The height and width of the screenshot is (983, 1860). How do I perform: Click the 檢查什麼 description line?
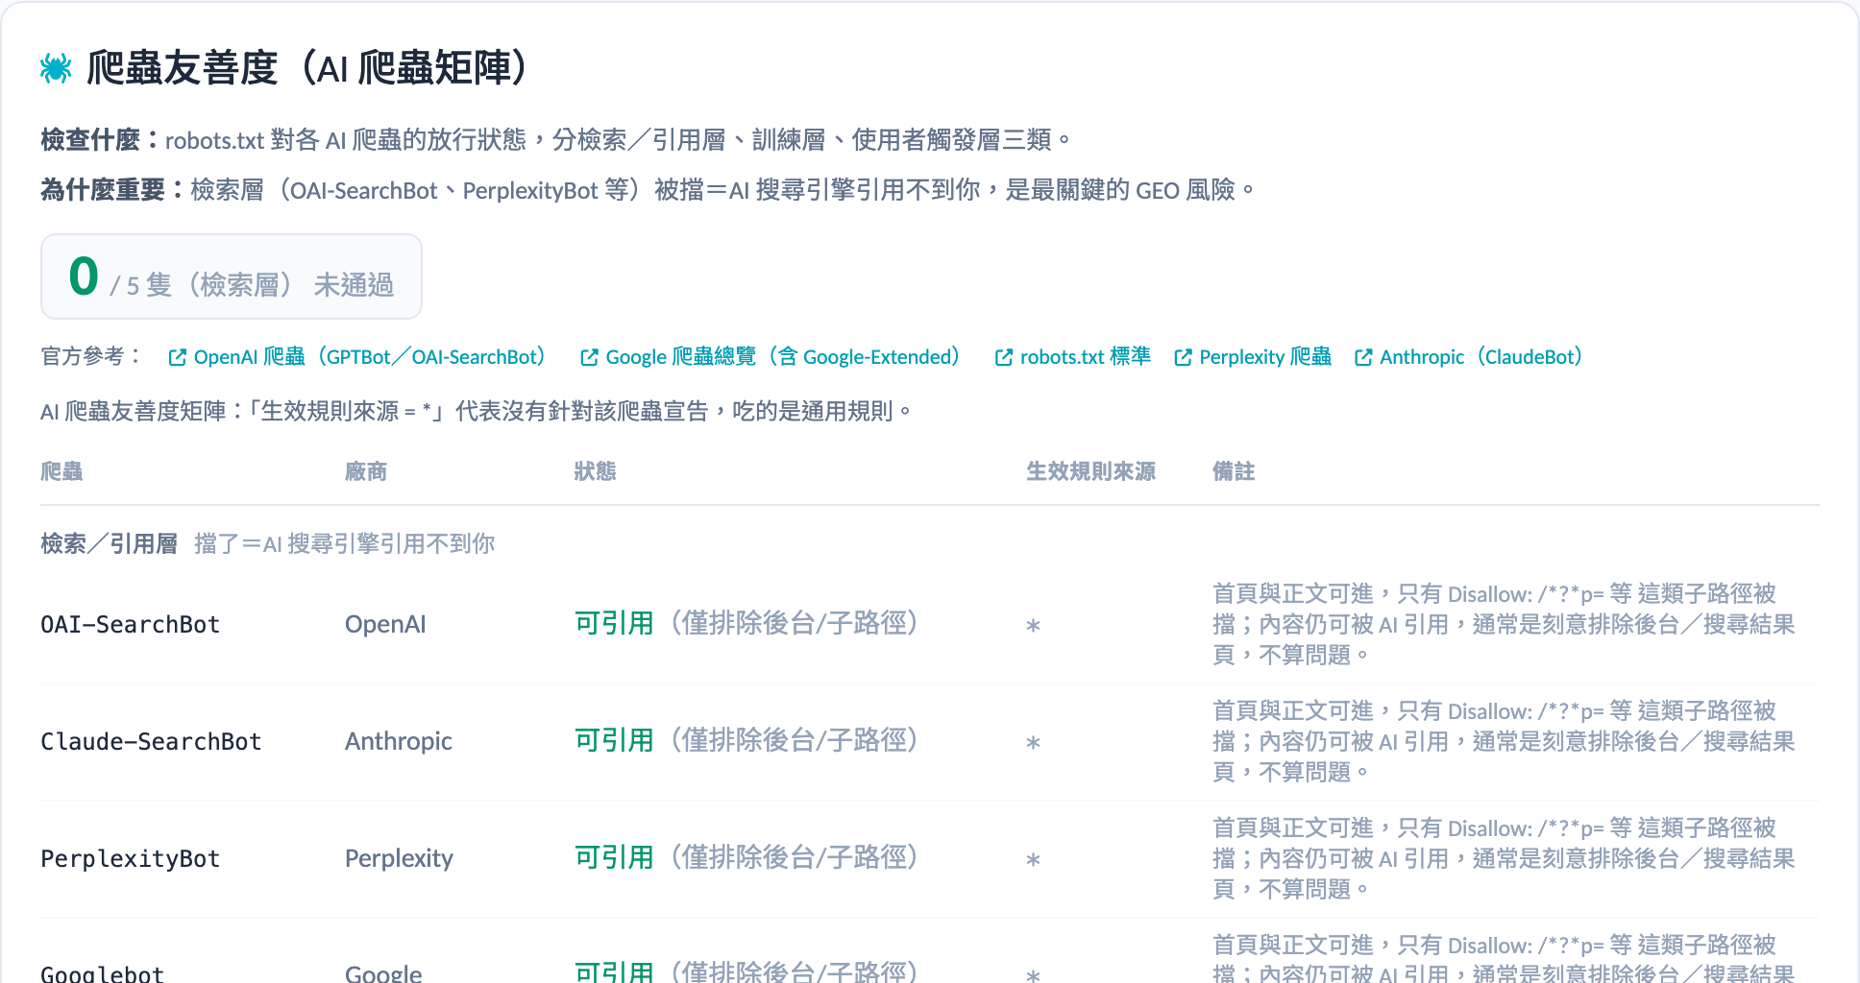pos(556,140)
